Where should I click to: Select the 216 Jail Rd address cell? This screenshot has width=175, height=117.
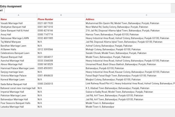click(x=130, y=31)
